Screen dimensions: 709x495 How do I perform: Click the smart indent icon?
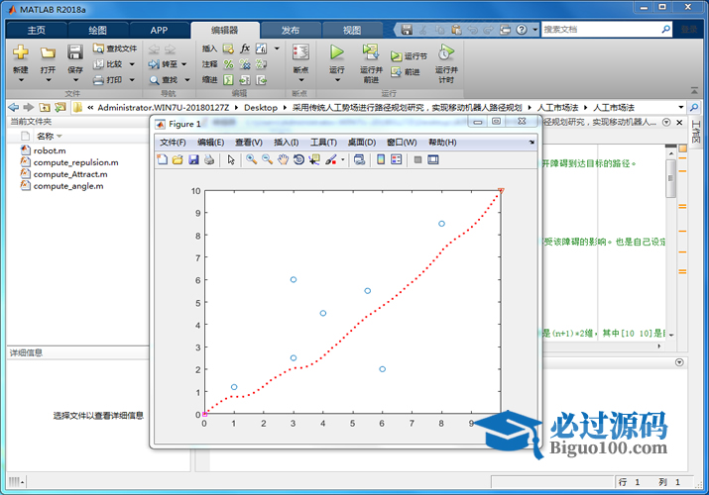click(x=228, y=80)
